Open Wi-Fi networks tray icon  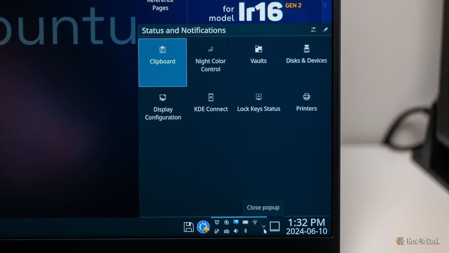[x=255, y=222]
